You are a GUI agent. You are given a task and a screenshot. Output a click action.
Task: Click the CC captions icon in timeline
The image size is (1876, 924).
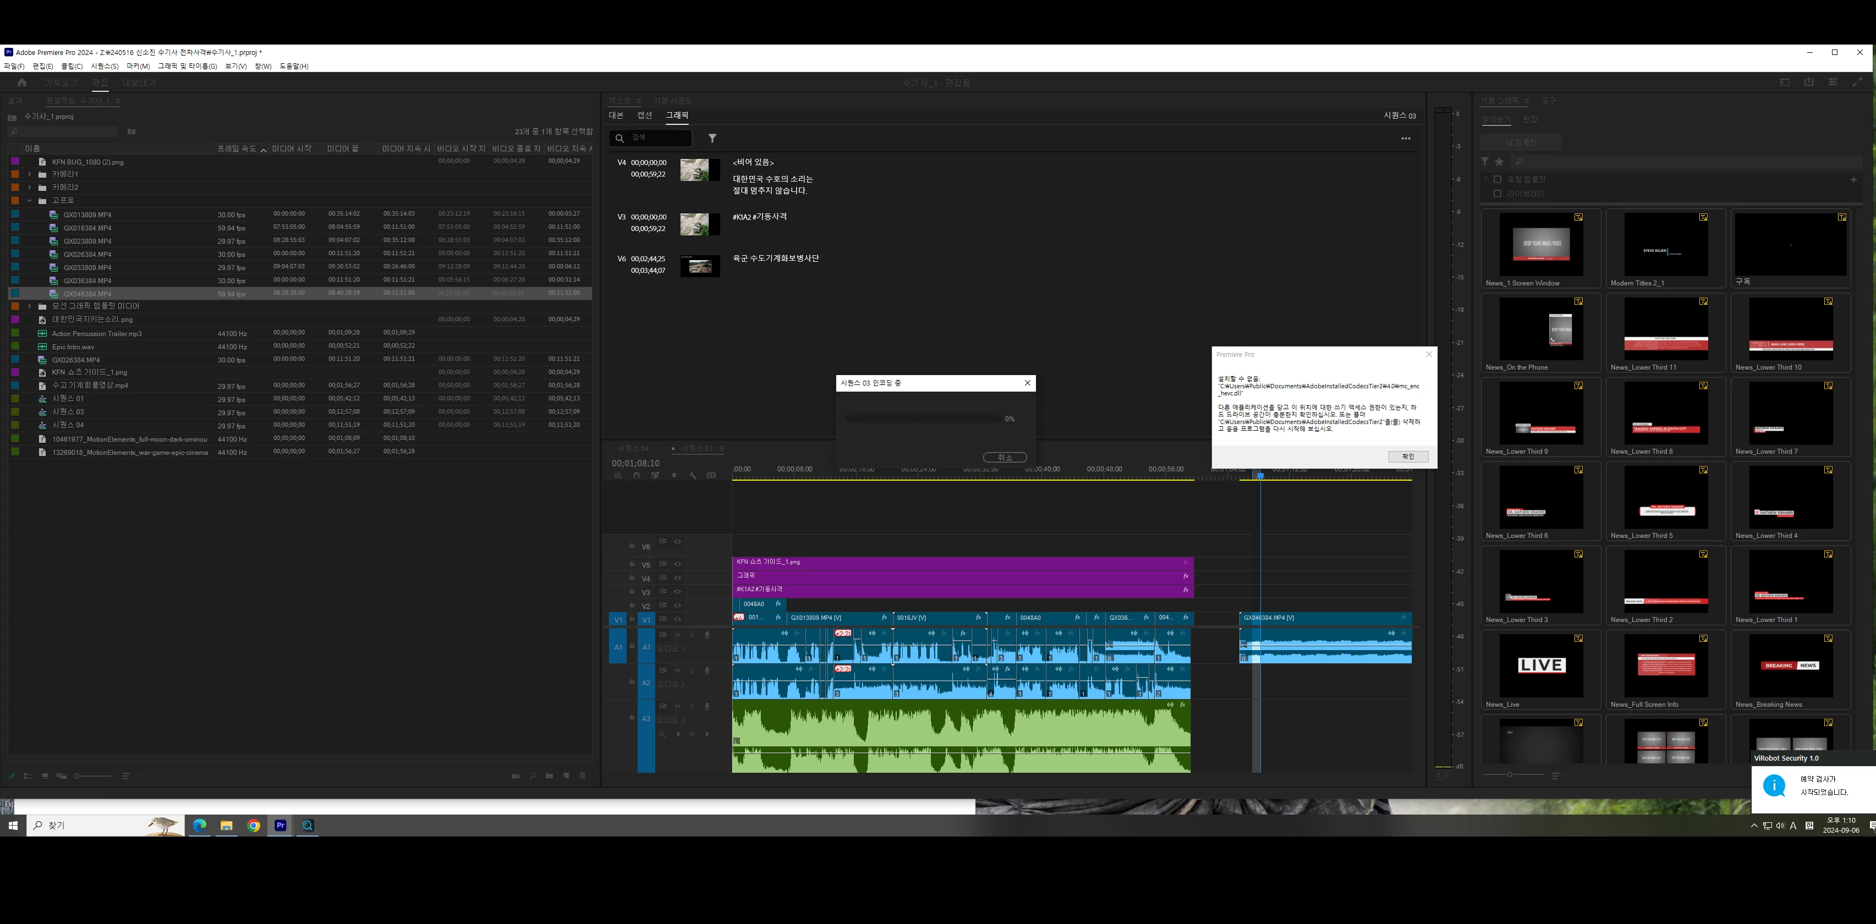pos(711,475)
